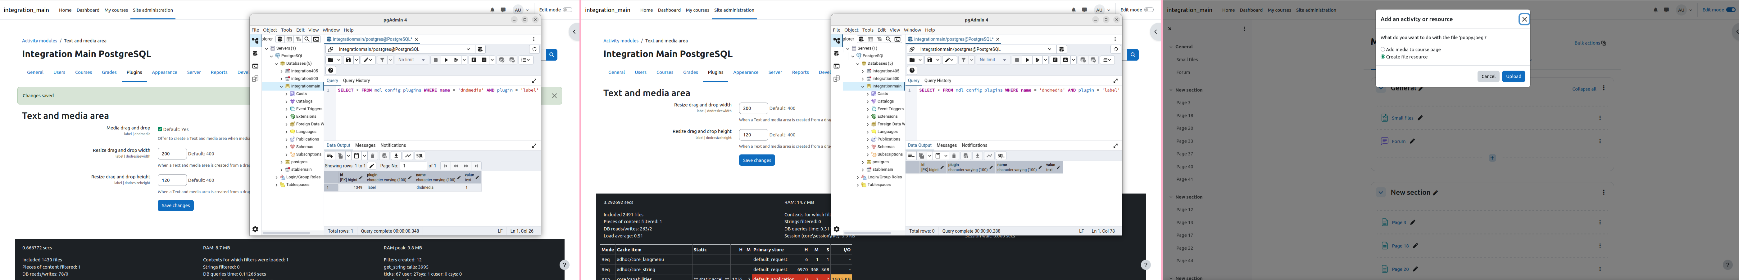Screen dimensions: 1739x280
Task: Open Object menu in middle pgAdmin
Action: point(851,30)
